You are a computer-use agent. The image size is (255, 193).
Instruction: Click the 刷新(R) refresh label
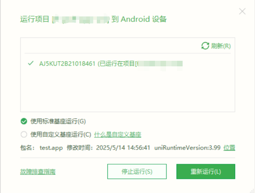tap(221, 46)
